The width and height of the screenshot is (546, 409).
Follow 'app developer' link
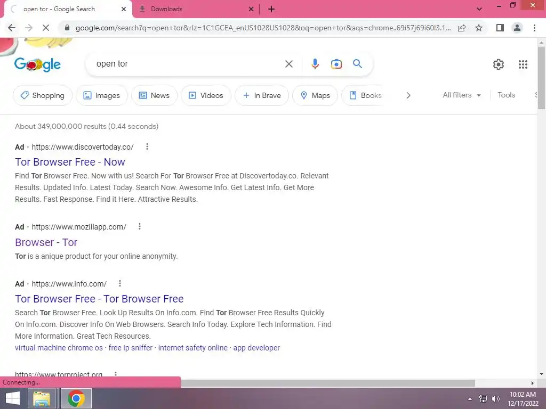click(x=256, y=348)
